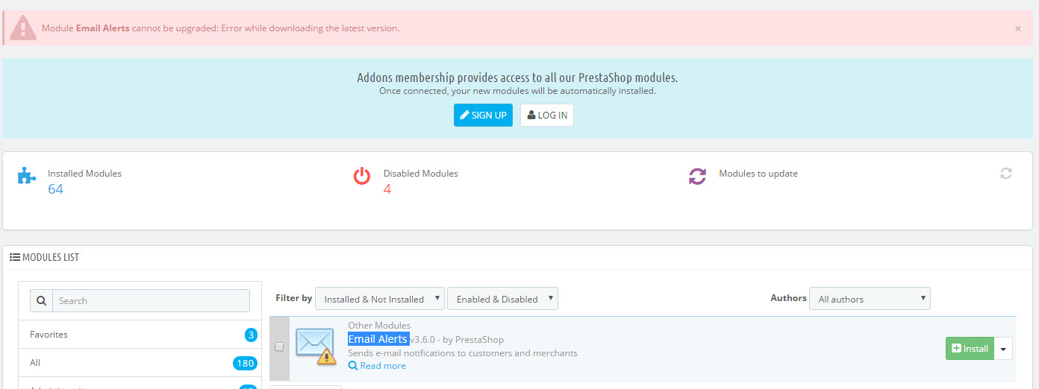Click the Email Alerts envelope module icon
The width and height of the screenshot is (1039, 389).
[315, 344]
